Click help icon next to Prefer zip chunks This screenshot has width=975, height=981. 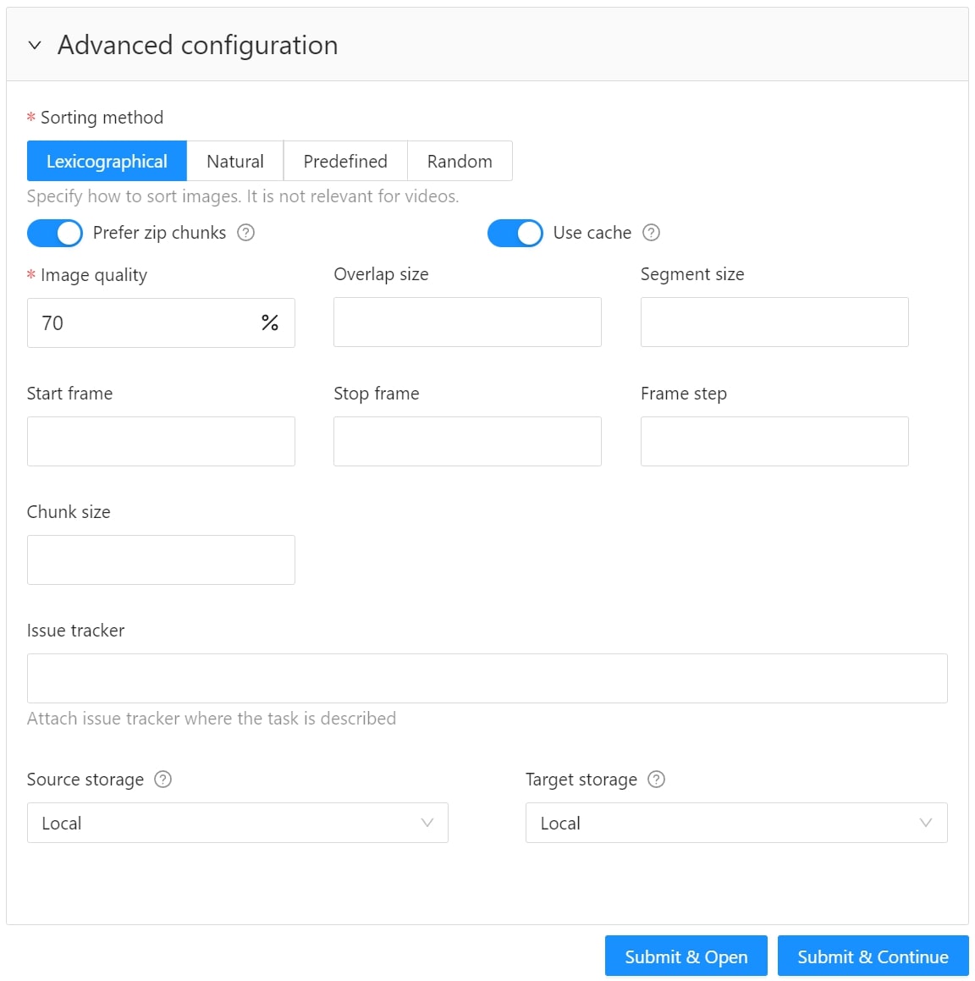(x=245, y=233)
